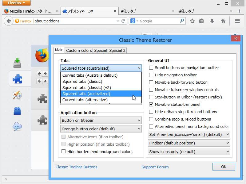Open the Set #nav-bar iconsize dropdown
The height and width of the screenshot is (184, 246).
tap(189, 134)
